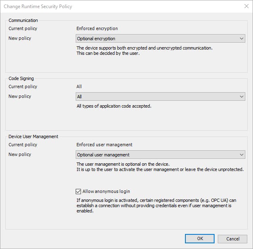Expand the Code Signing 'All' combo box arrow
The image size is (253, 249).
coord(242,97)
